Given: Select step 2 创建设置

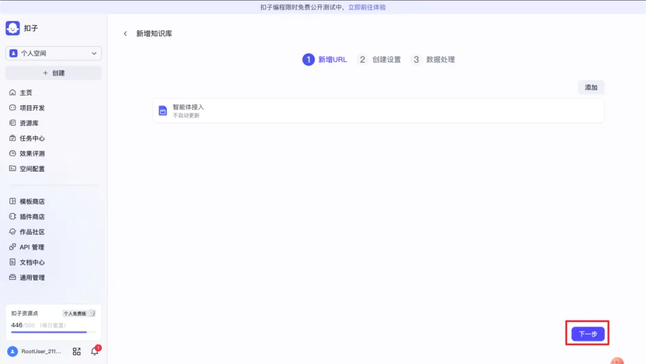Looking at the screenshot, I should (x=379, y=60).
